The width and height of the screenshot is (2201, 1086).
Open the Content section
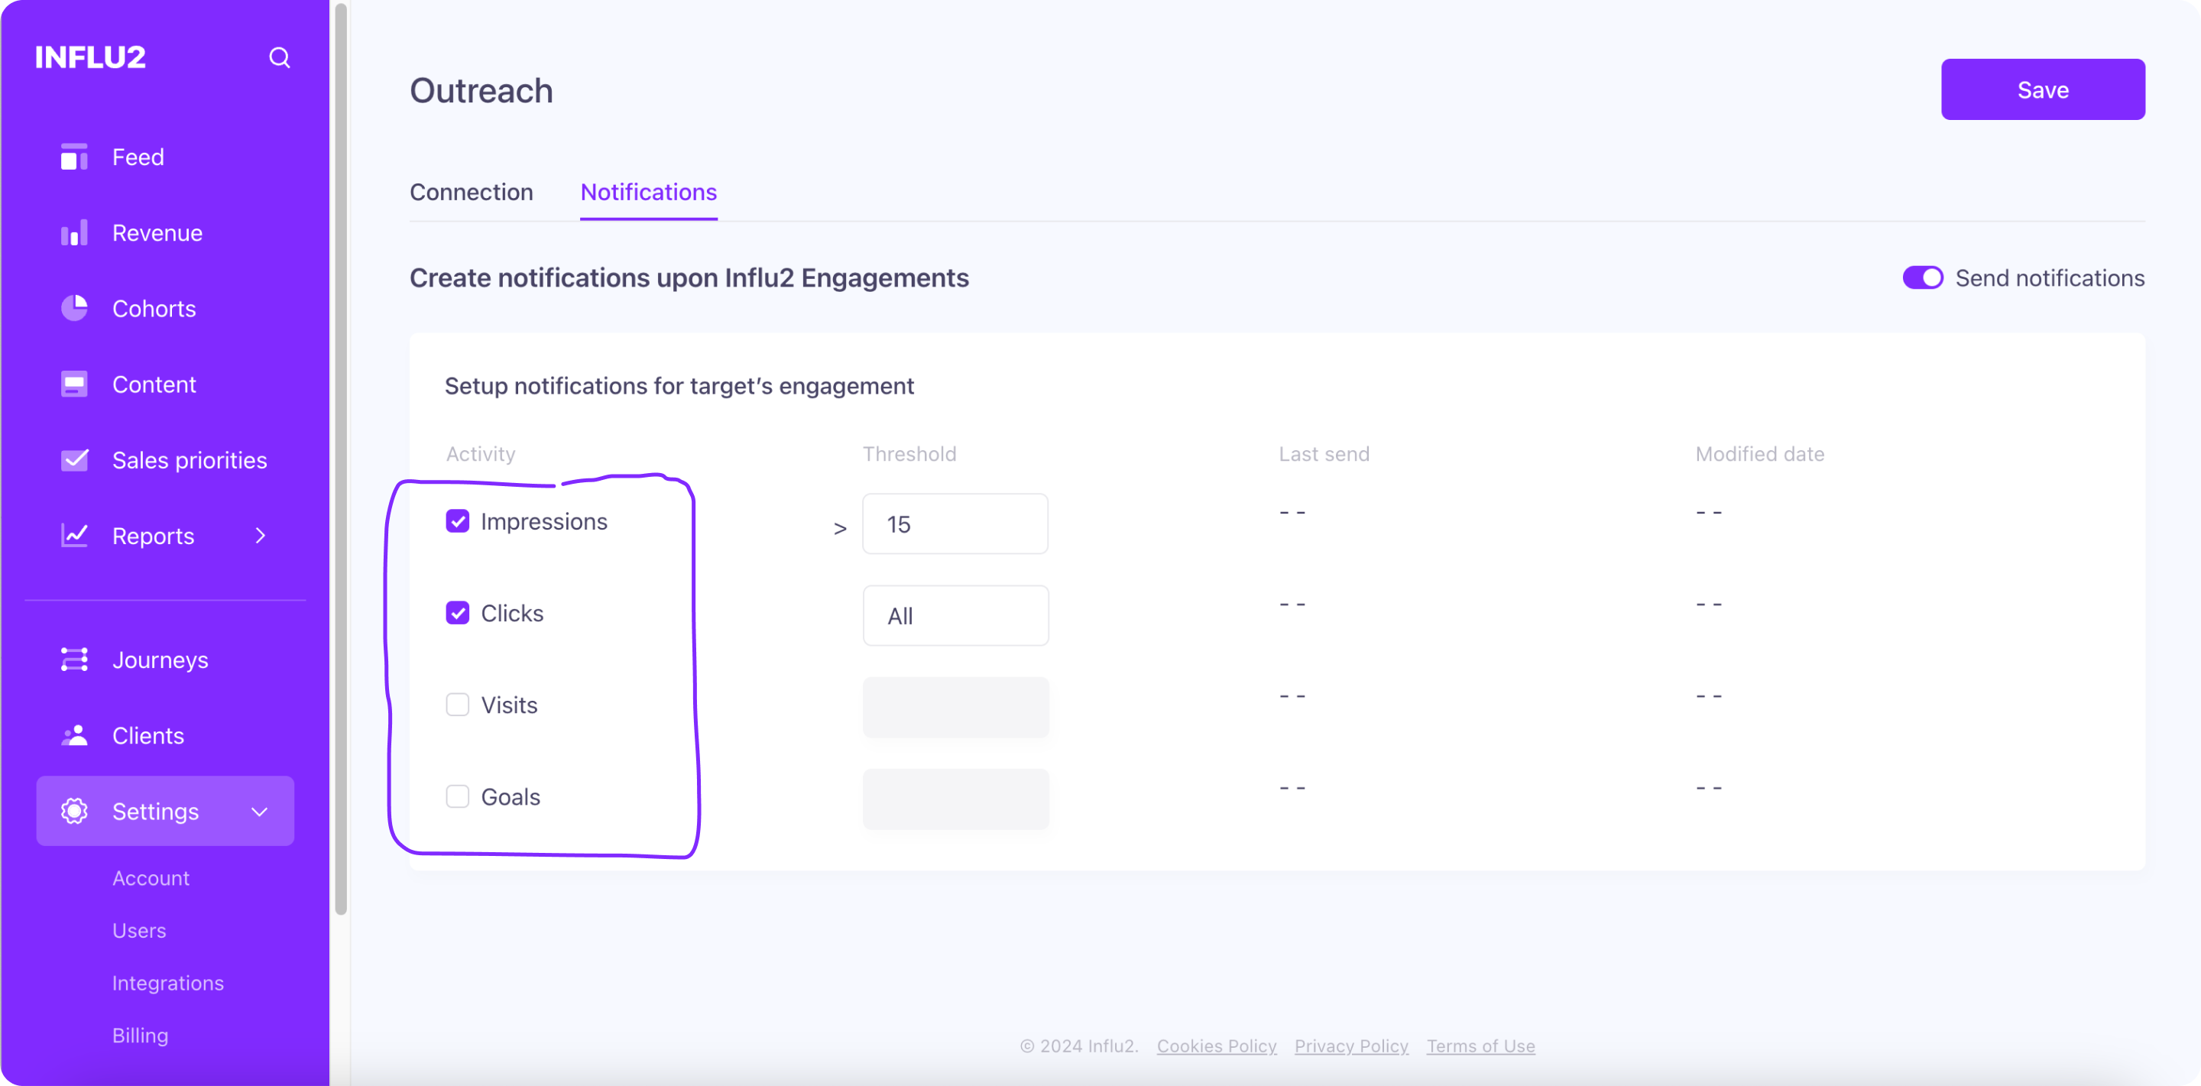pos(154,384)
